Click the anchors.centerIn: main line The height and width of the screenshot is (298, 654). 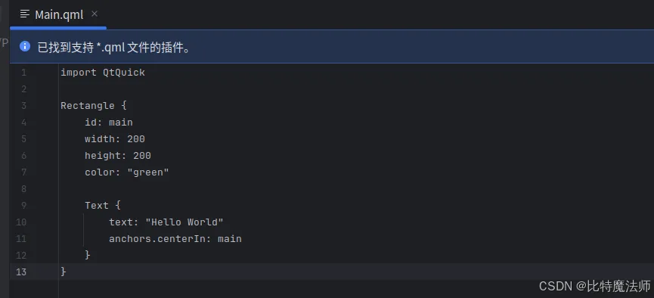pyautogui.click(x=175, y=239)
